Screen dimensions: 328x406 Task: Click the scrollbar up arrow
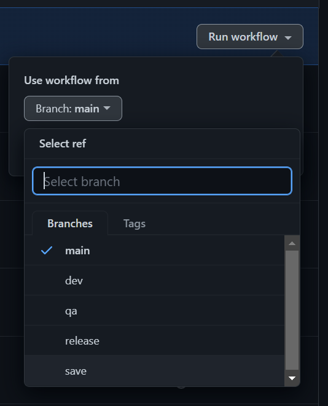[292, 243]
